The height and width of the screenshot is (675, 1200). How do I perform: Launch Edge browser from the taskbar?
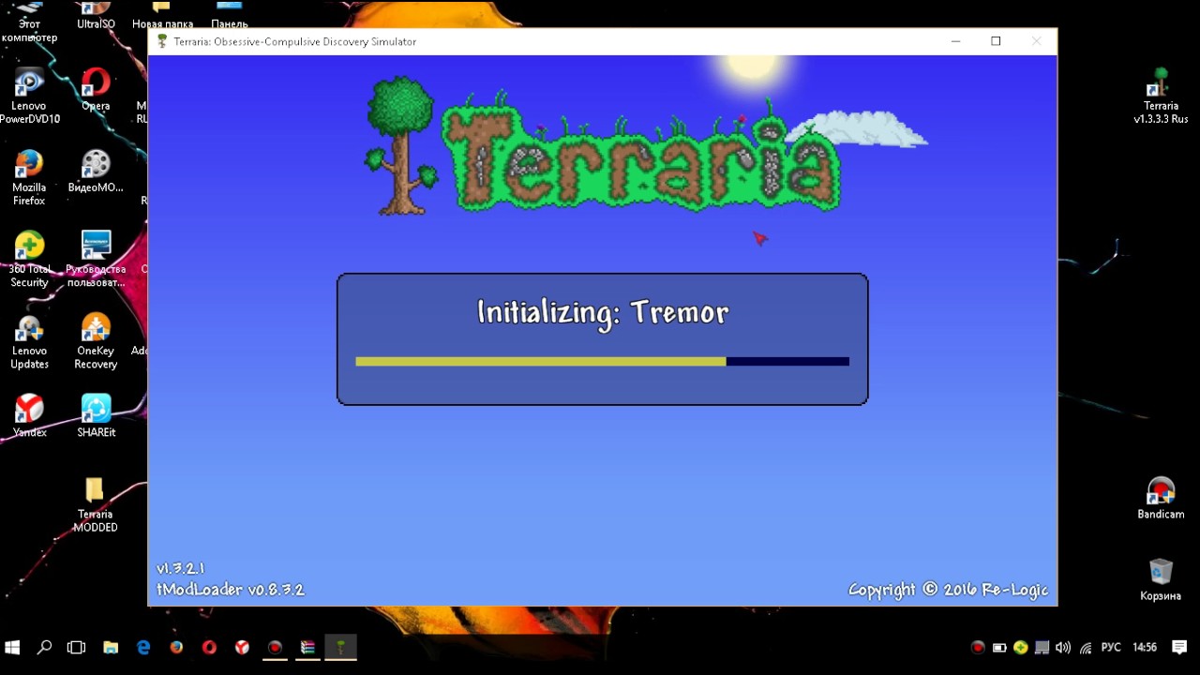(143, 647)
